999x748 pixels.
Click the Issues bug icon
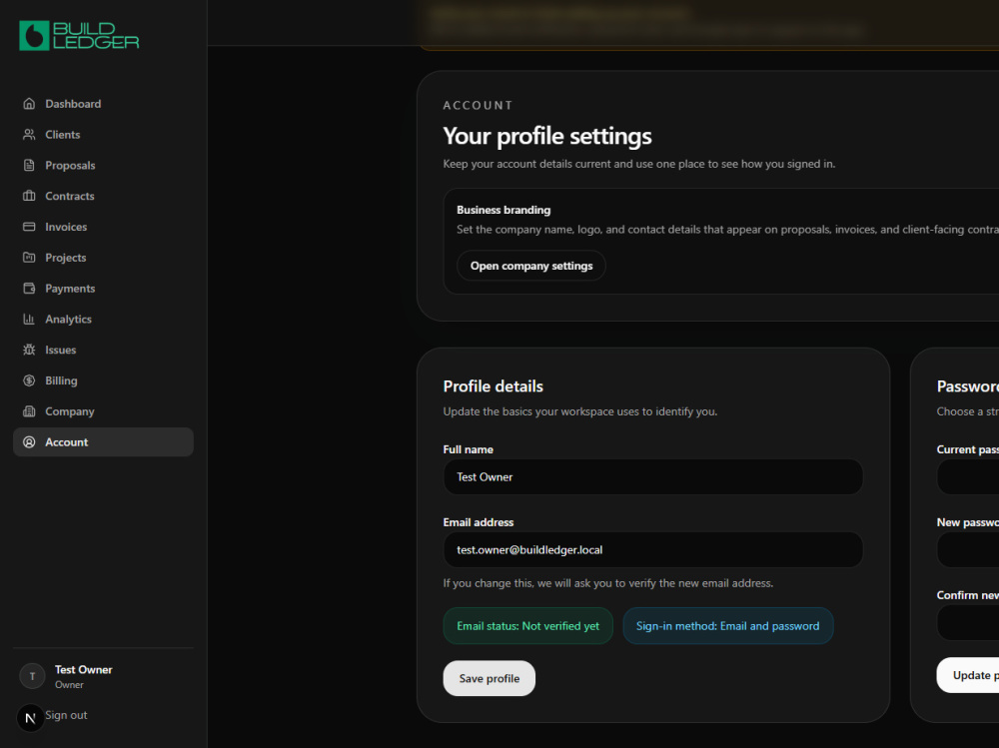(29, 350)
